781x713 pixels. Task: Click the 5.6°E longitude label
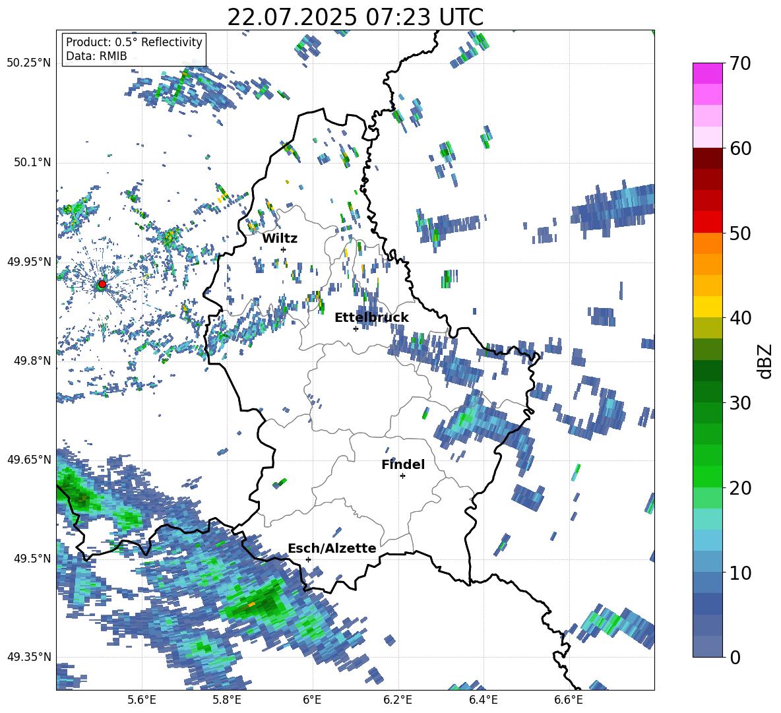[142, 700]
